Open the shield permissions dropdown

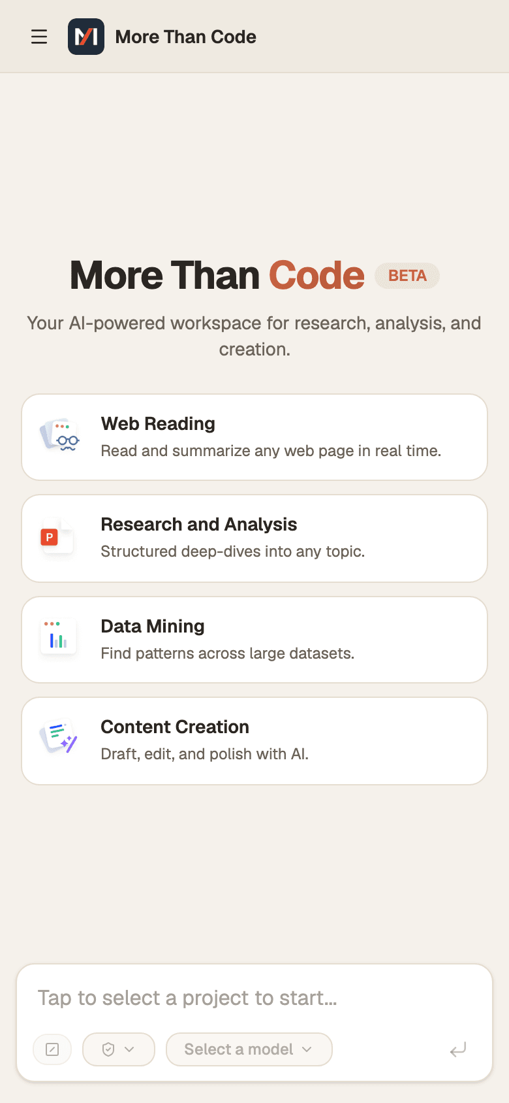click(x=119, y=1049)
